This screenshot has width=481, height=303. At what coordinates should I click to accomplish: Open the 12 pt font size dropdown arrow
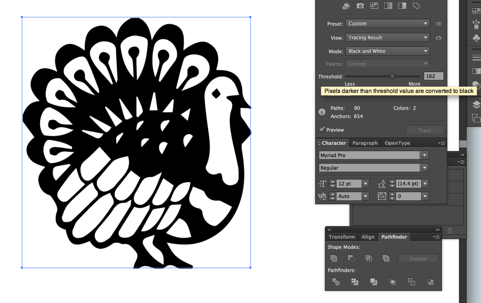pyautogui.click(x=365, y=184)
